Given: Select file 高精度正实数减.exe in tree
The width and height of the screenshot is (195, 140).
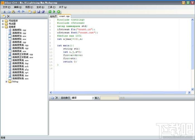Looking at the screenshot, I should (23, 57).
